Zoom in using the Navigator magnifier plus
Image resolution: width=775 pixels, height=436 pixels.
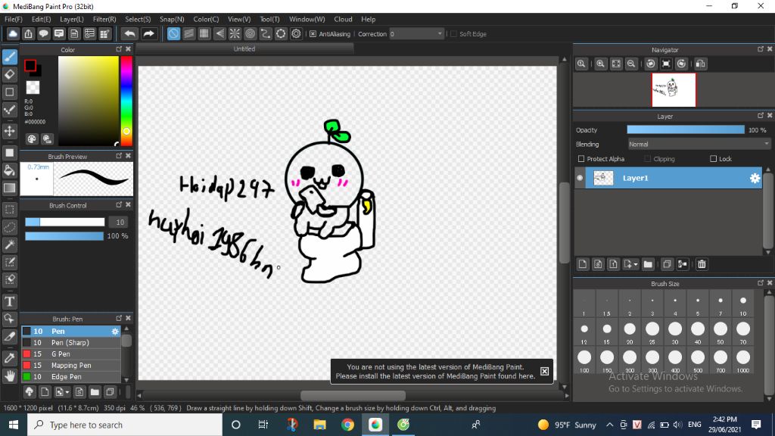600,64
